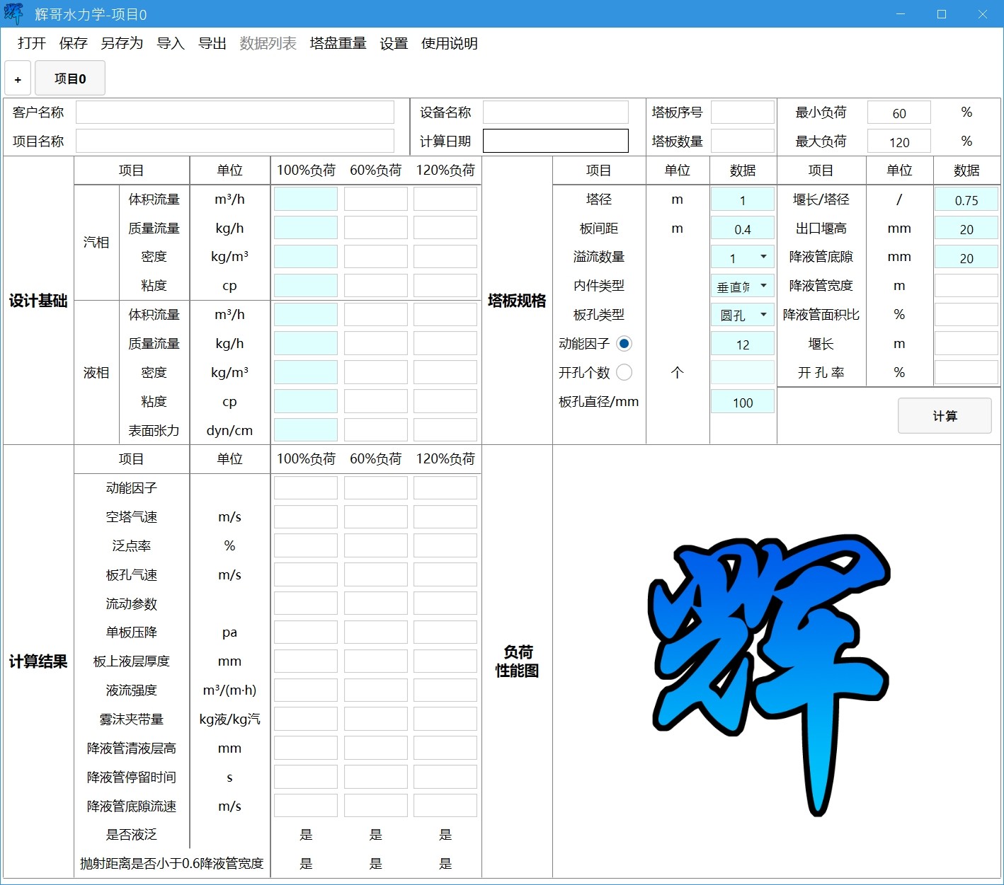Click the 客户名称 input field

coord(235,112)
